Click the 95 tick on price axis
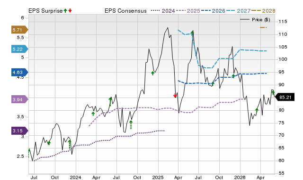Viewport: 303px width, 180px height. [x=281, y=72]
